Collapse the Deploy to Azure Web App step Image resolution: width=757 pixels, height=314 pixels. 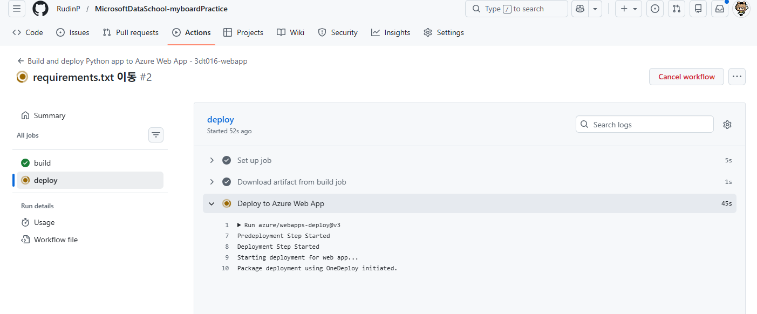(469, 203)
